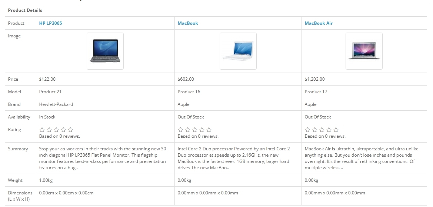This screenshot has width=433, height=207.
Task: Click the MacBook Air ultrathin summary text
Action: (362, 158)
